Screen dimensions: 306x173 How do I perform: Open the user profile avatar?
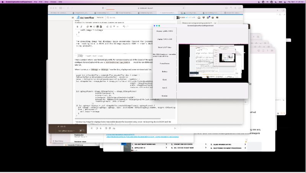[x=178, y=18]
